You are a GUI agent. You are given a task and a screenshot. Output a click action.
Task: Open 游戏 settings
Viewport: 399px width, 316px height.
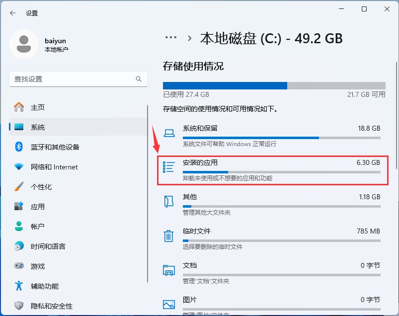tap(78, 266)
